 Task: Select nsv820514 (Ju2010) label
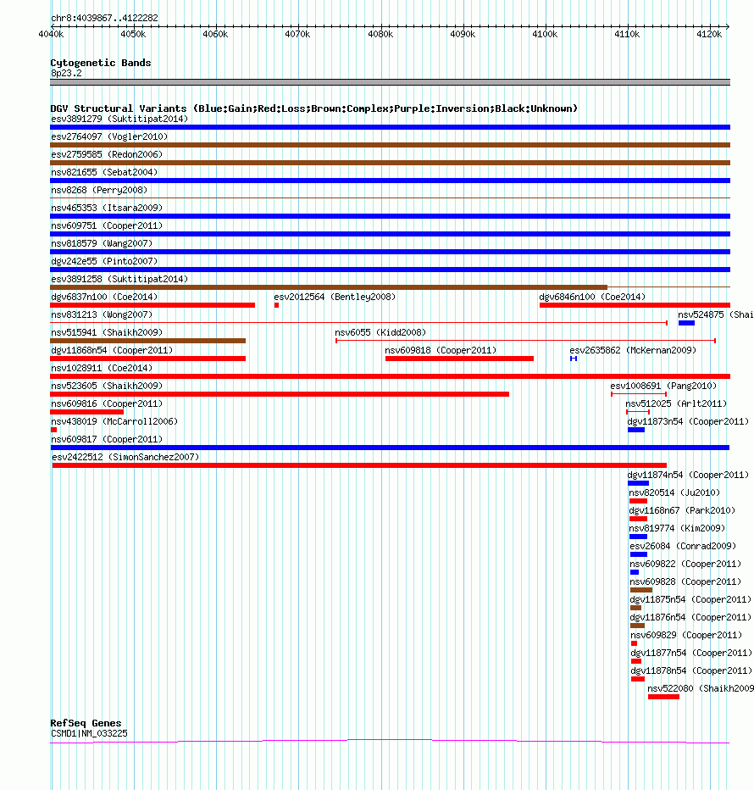click(674, 492)
